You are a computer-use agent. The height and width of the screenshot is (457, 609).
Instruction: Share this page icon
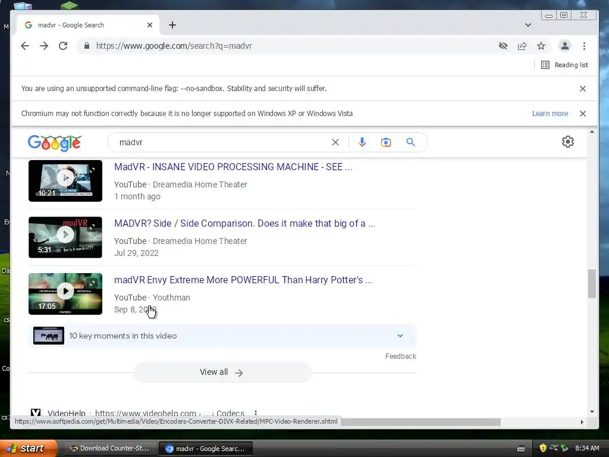click(522, 46)
